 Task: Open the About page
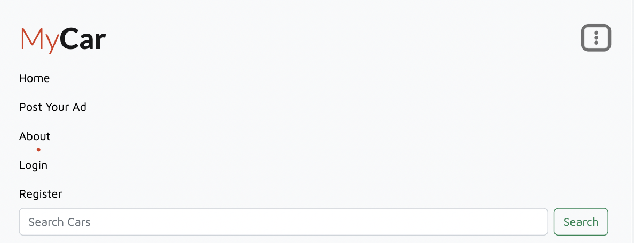pos(35,136)
